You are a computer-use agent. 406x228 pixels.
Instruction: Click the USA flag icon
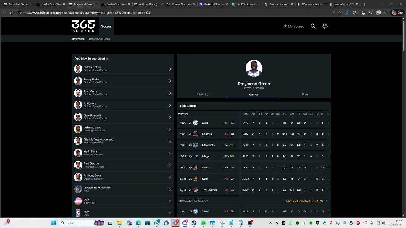click(78, 201)
